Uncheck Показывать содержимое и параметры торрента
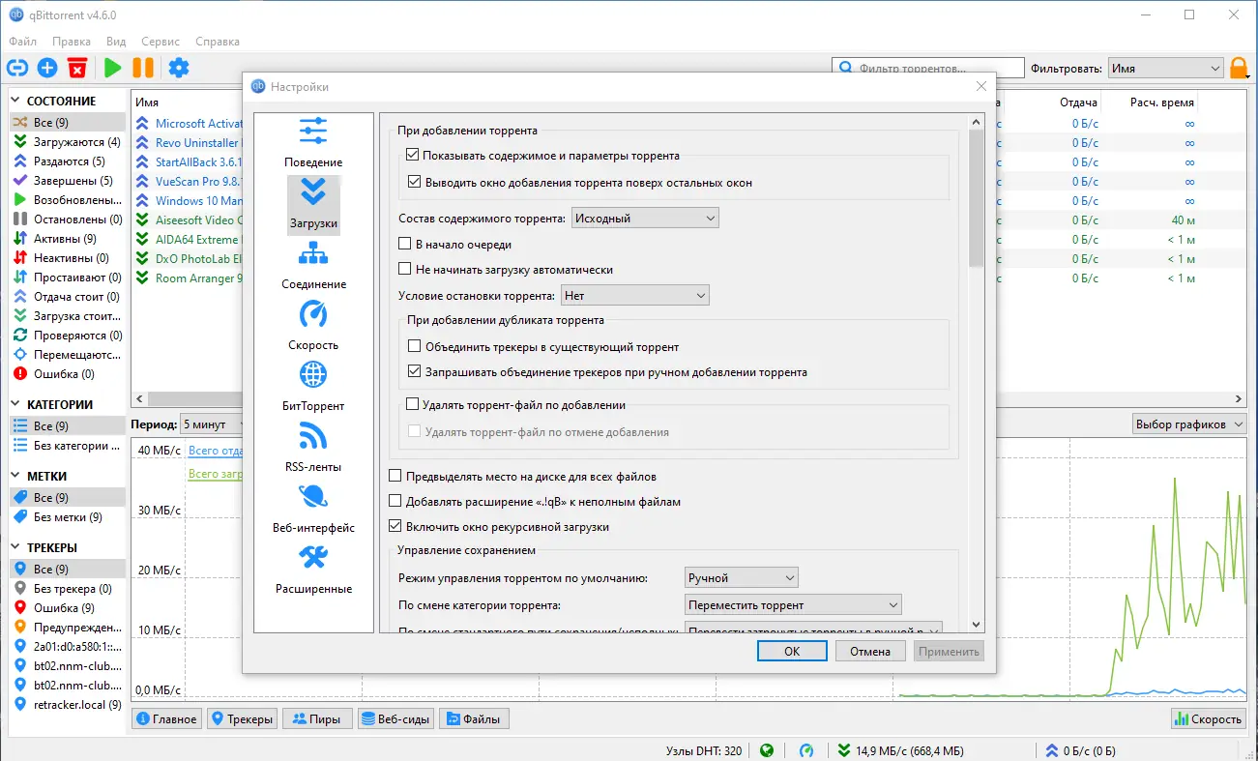This screenshot has width=1258, height=761. click(x=413, y=154)
